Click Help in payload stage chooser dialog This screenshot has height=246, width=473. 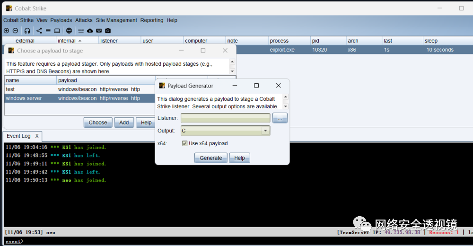tap(146, 123)
